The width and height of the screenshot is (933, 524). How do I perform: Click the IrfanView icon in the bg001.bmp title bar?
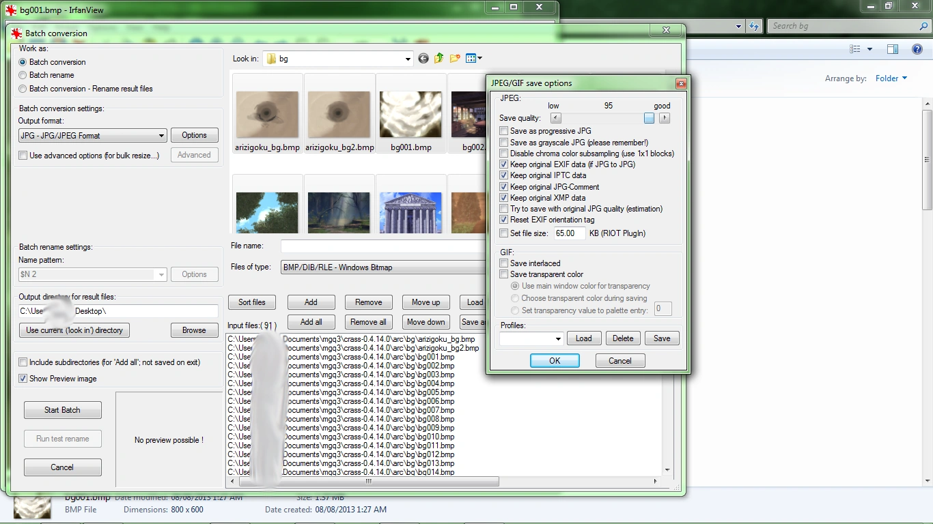pyautogui.click(x=11, y=10)
